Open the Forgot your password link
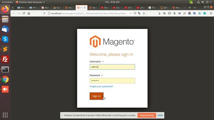The image size is (214, 120). 101,86
